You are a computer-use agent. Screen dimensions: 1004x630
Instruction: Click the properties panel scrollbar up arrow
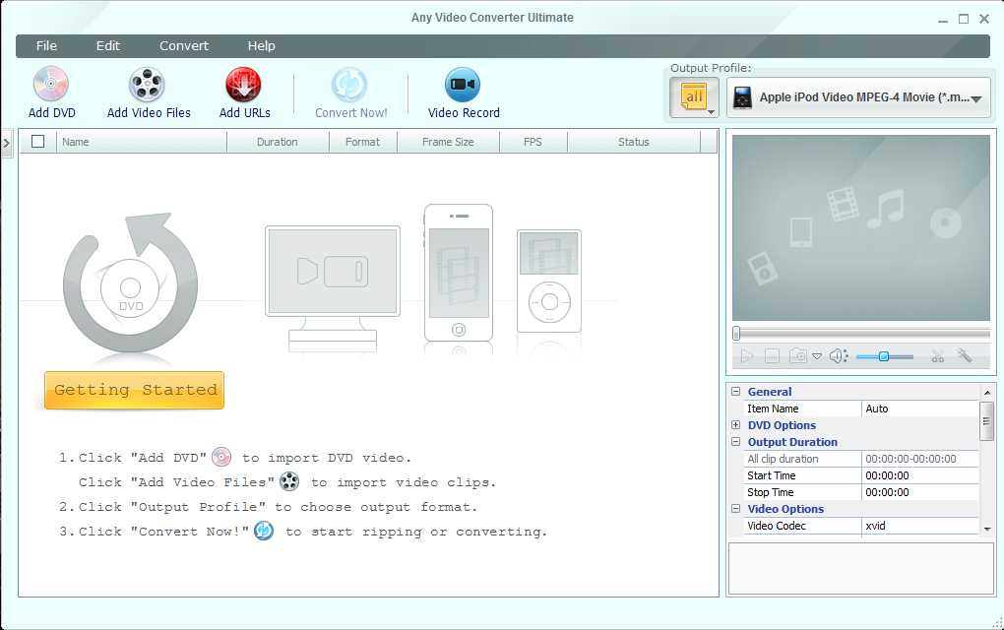[986, 392]
